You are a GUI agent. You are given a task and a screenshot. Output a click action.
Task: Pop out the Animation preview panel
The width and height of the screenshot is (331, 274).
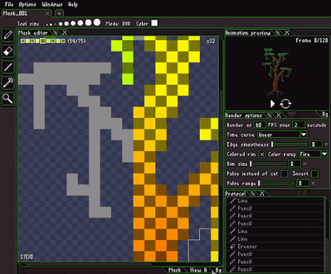click(x=278, y=32)
